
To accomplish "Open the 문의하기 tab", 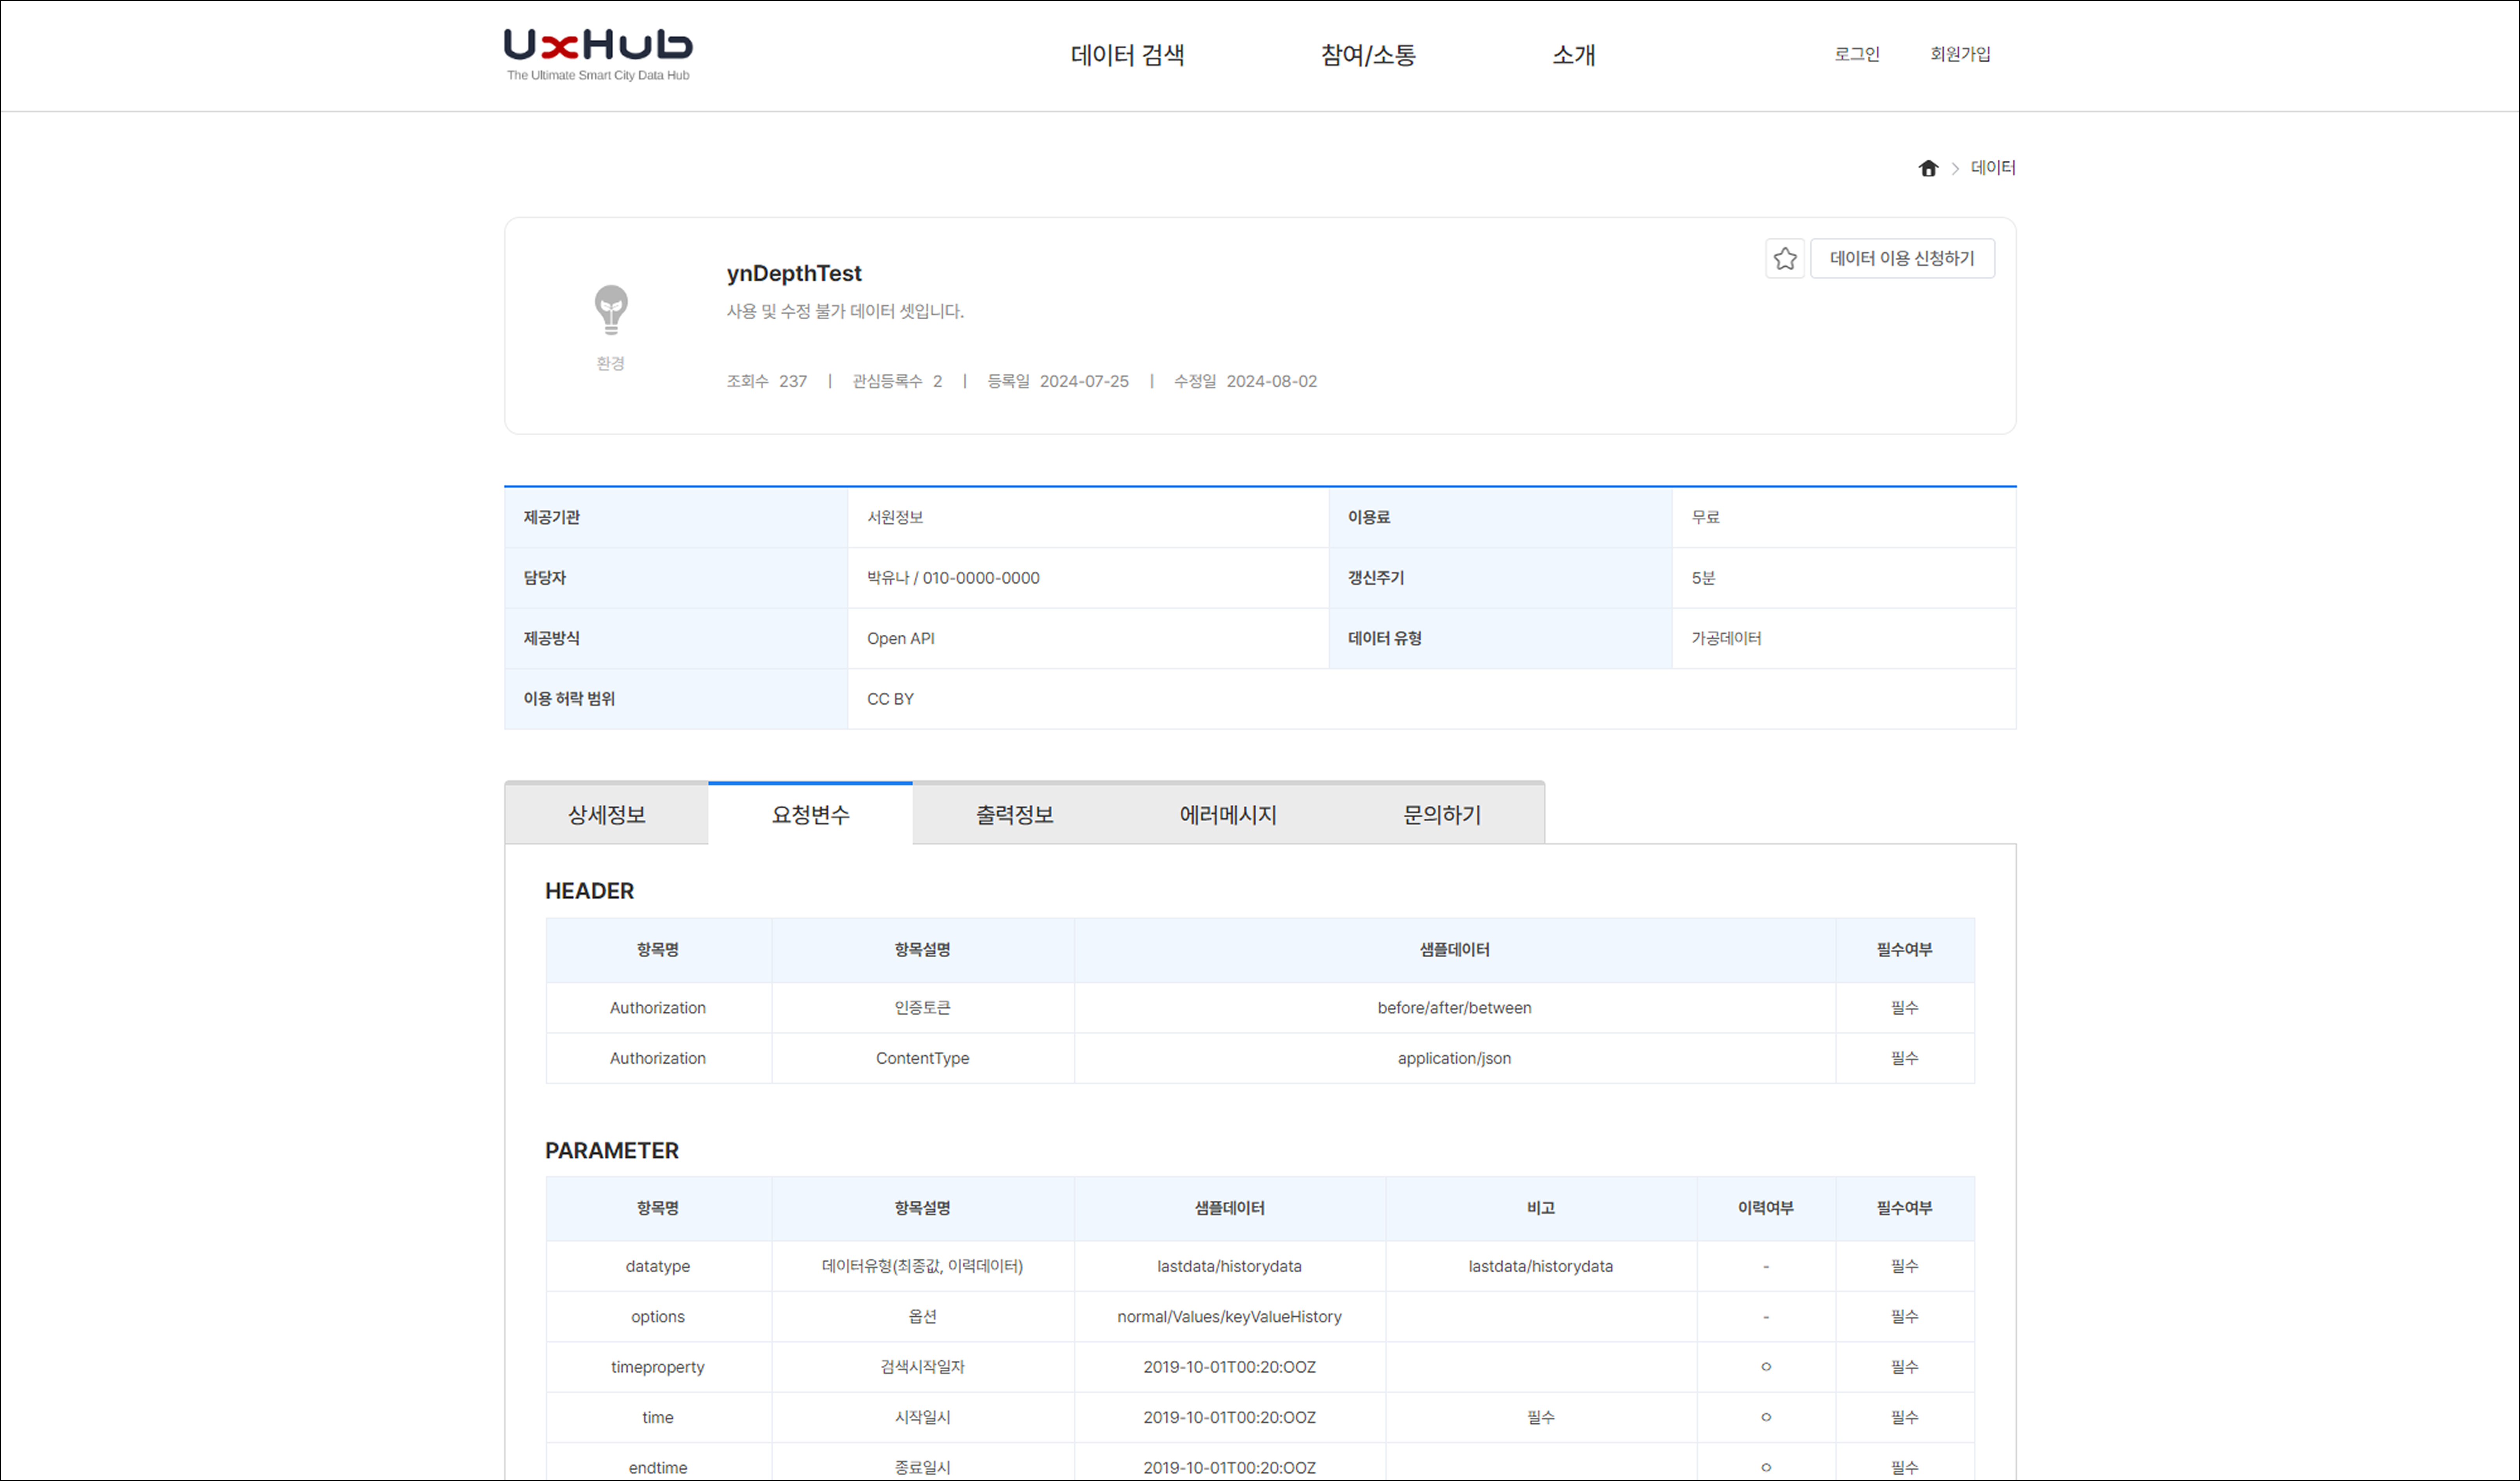I will pos(1442,815).
